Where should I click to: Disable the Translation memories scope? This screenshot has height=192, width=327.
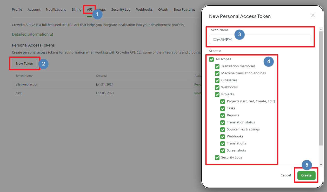pyautogui.click(x=217, y=67)
